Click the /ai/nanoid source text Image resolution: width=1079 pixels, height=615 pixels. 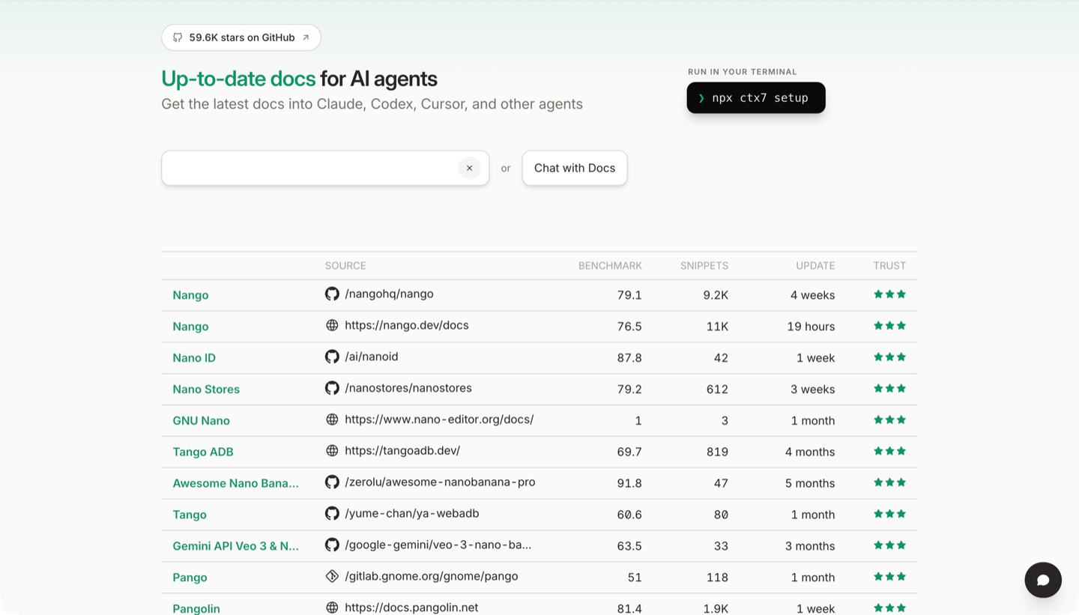click(x=372, y=357)
